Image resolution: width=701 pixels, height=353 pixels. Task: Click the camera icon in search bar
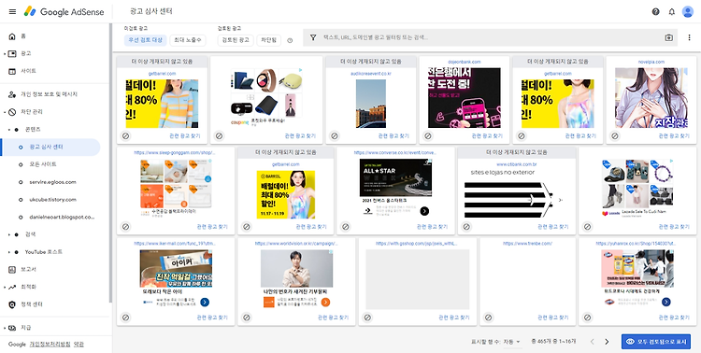click(x=669, y=38)
